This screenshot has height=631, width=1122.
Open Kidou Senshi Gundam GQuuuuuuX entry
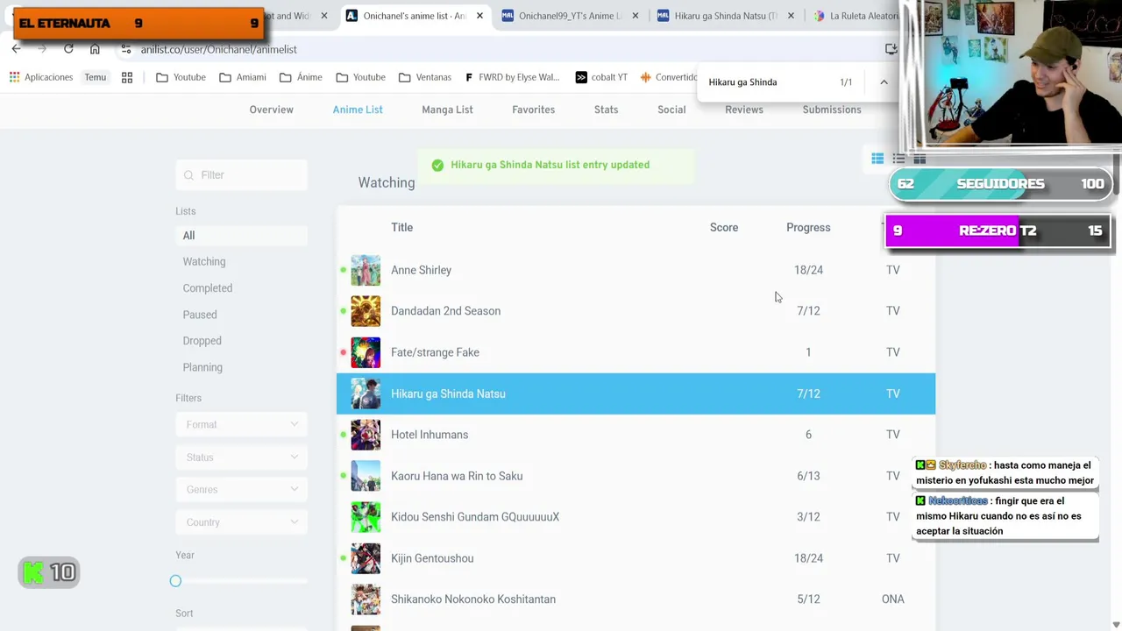(475, 517)
